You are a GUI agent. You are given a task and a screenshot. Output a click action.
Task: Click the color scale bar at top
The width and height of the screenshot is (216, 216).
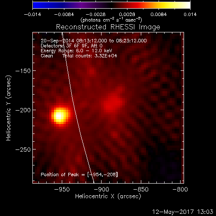pos(111,5)
